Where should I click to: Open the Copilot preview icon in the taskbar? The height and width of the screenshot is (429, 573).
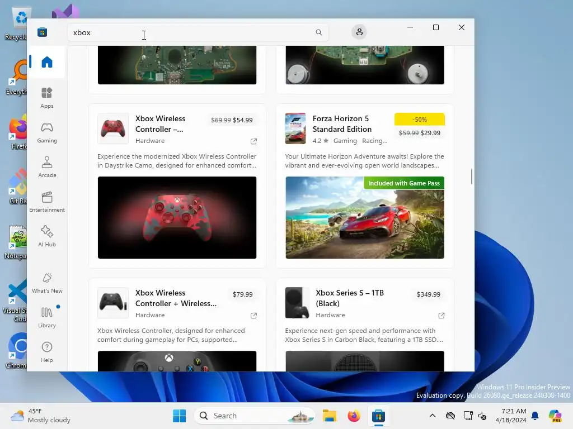555,416
